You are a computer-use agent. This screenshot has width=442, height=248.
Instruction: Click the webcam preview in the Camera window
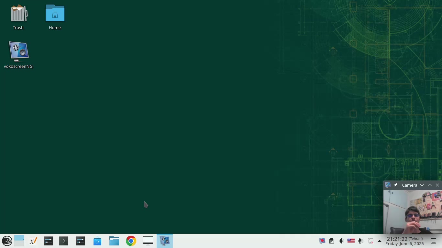413,212
